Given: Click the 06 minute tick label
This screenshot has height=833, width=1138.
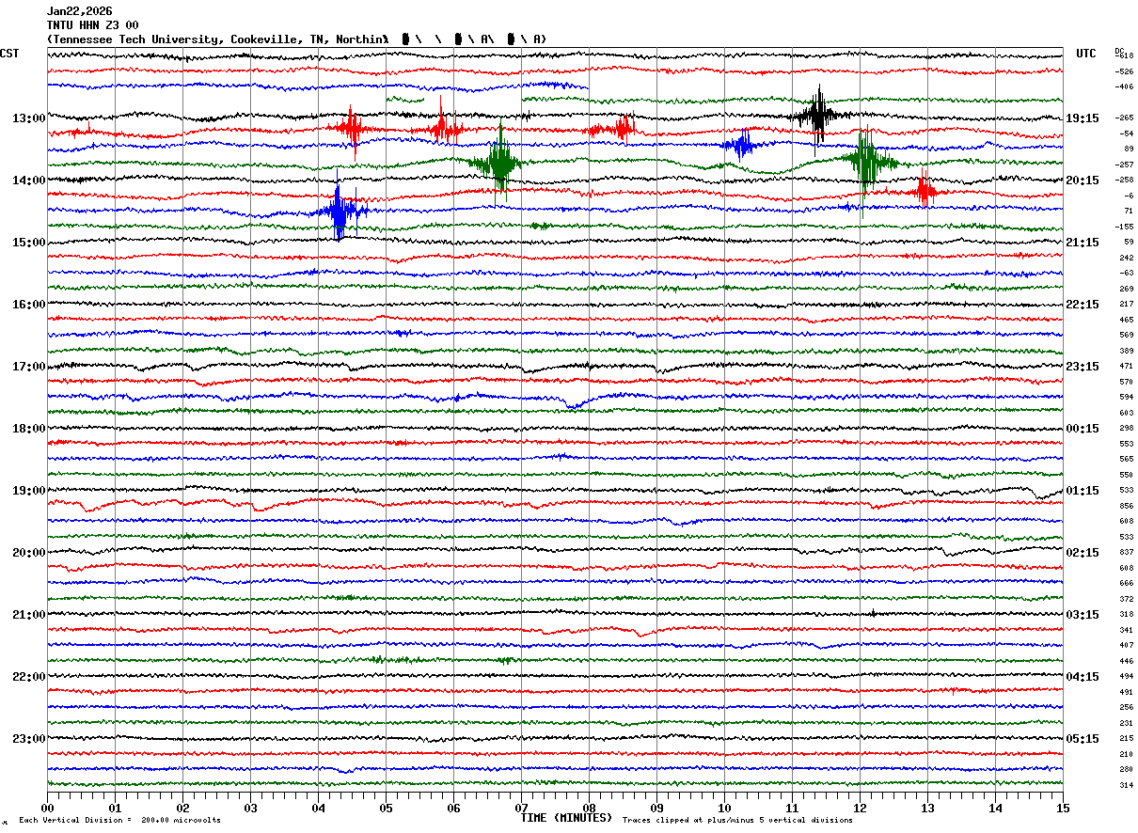Looking at the screenshot, I should [453, 808].
